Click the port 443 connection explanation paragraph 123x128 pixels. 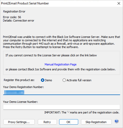point(62,42)
